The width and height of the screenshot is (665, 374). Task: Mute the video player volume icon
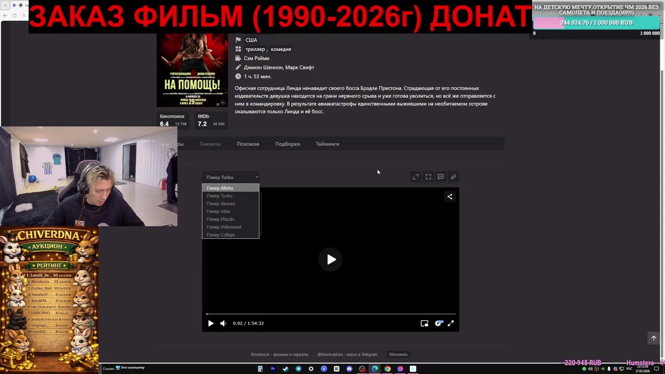(x=223, y=323)
